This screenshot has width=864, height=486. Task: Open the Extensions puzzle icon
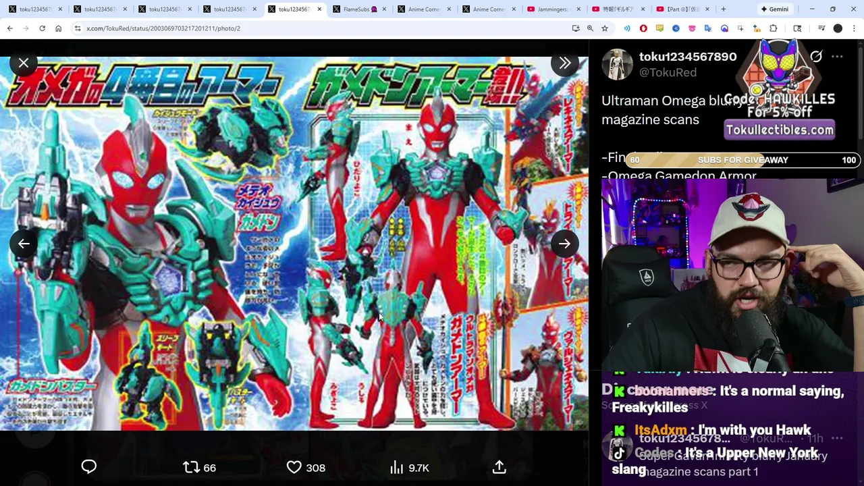(x=773, y=28)
